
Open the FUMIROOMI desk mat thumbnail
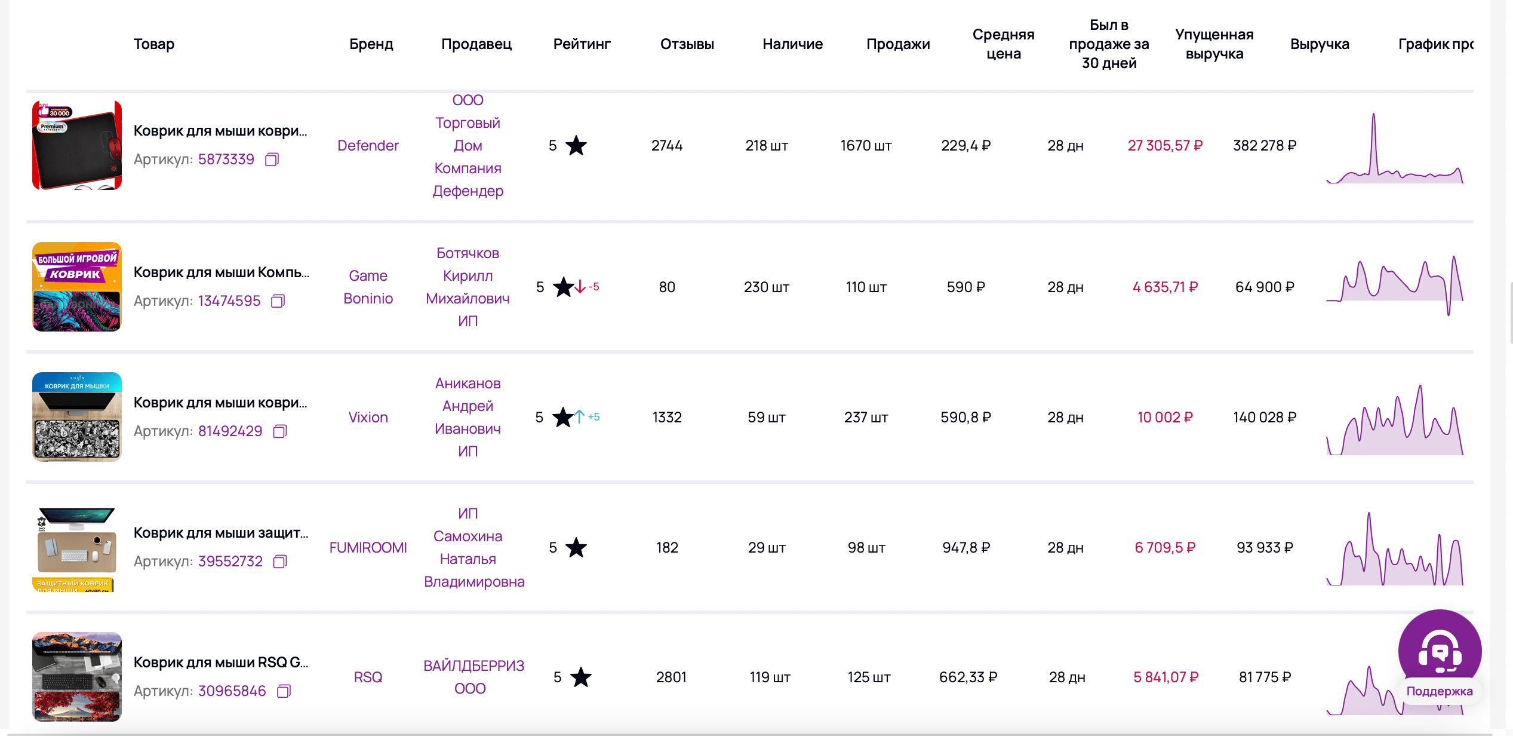(x=77, y=548)
